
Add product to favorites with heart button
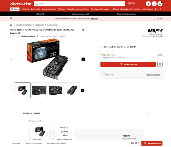[x=160, y=64]
